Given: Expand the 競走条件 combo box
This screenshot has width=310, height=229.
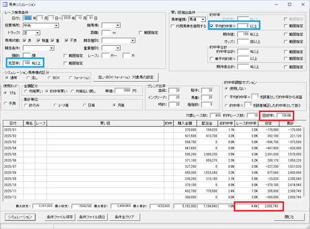Looking at the screenshot, I should (51, 48).
